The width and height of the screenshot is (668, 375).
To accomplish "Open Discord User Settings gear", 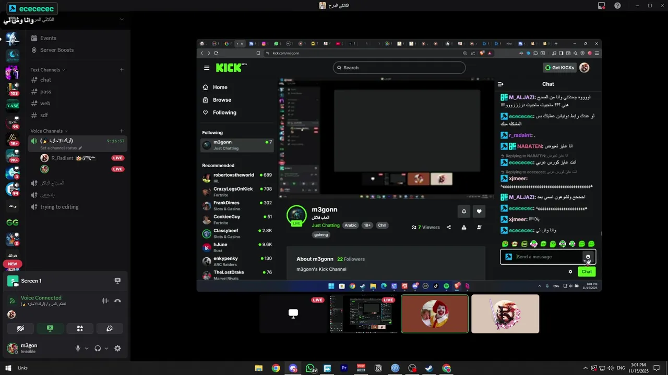I will (117, 348).
